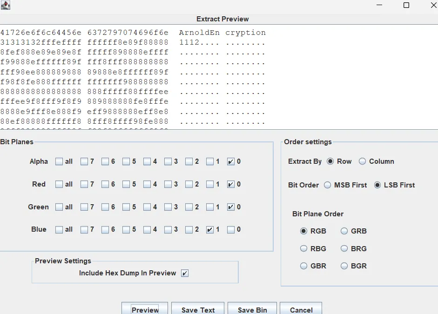The width and height of the screenshot is (438, 314).
Task: Enable Green bit plane 2
Action: (189, 207)
